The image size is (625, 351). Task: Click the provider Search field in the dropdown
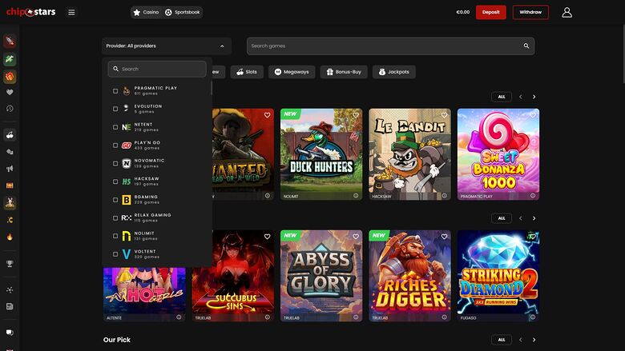[x=157, y=70]
